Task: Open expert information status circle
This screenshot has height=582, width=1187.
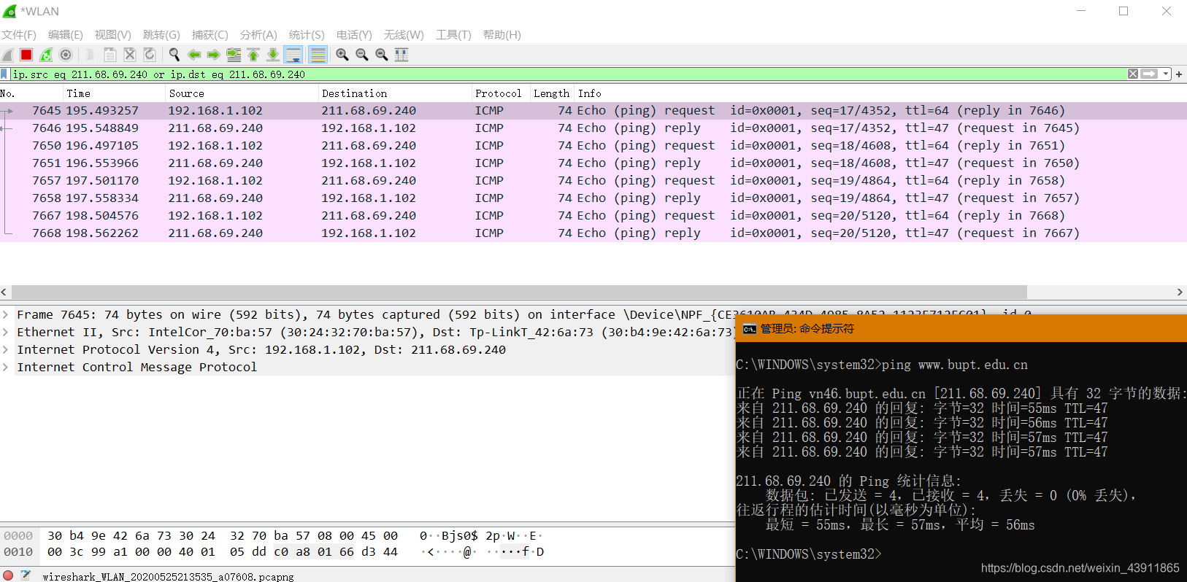Action: tap(8, 575)
